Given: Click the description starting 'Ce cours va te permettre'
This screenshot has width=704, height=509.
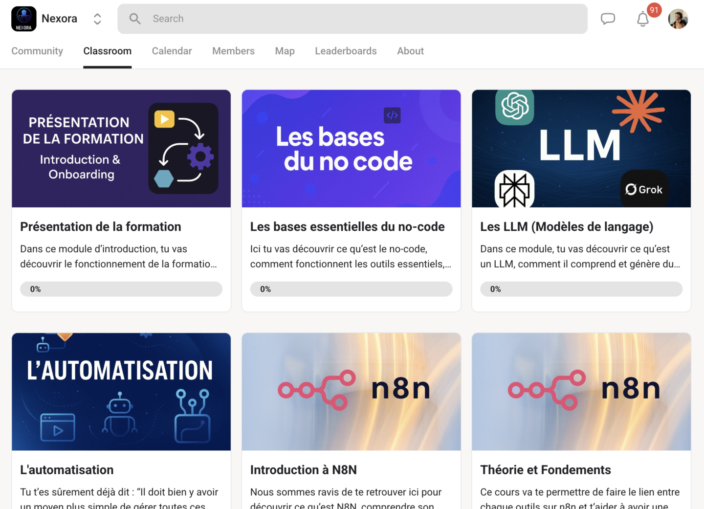Looking at the screenshot, I should click(x=580, y=498).
